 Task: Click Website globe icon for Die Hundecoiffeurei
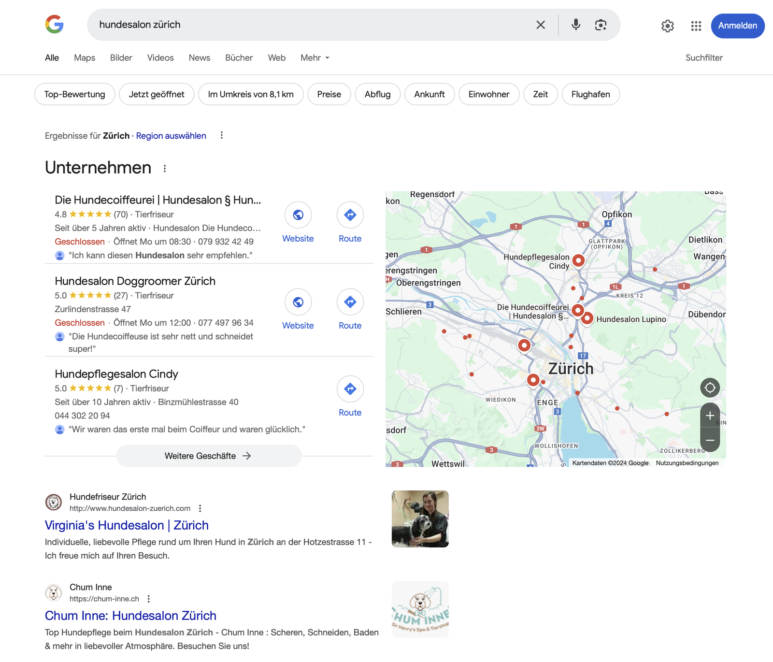tap(298, 215)
